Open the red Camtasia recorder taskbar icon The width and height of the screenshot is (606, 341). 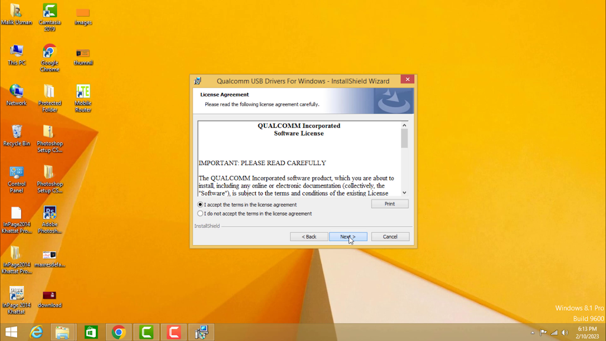pos(174,332)
